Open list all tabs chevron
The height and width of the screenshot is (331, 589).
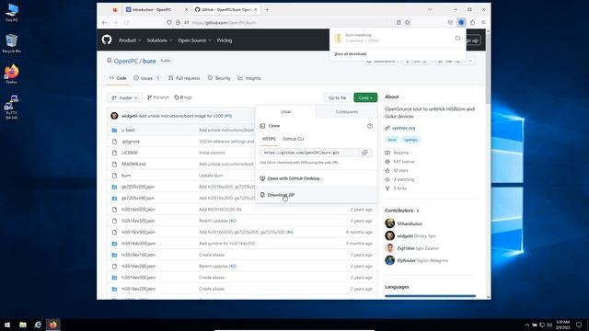[x=430, y=10]
